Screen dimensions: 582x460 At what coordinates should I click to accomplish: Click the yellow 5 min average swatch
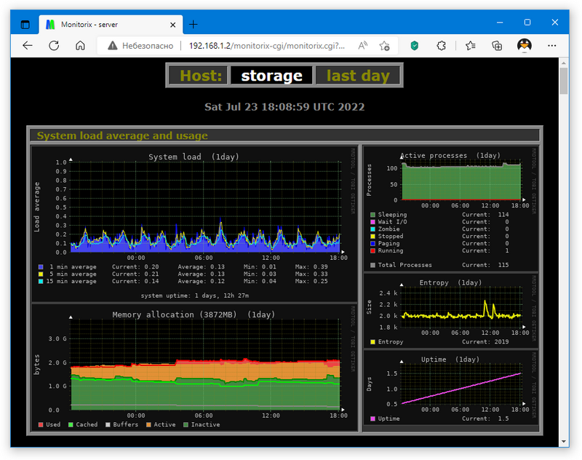coord(41,274)
